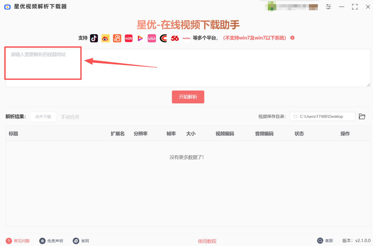The image size is (373, 246).
Task: Click the info icon beside win7 warning
Action: pyautogui.click(x=292, y=38)
